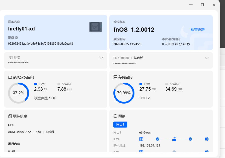Image resolution: width=225 pixels, height=158 pixels.
Task: Click the IPv4 internet globe icon
Action: tap(207, 139)
